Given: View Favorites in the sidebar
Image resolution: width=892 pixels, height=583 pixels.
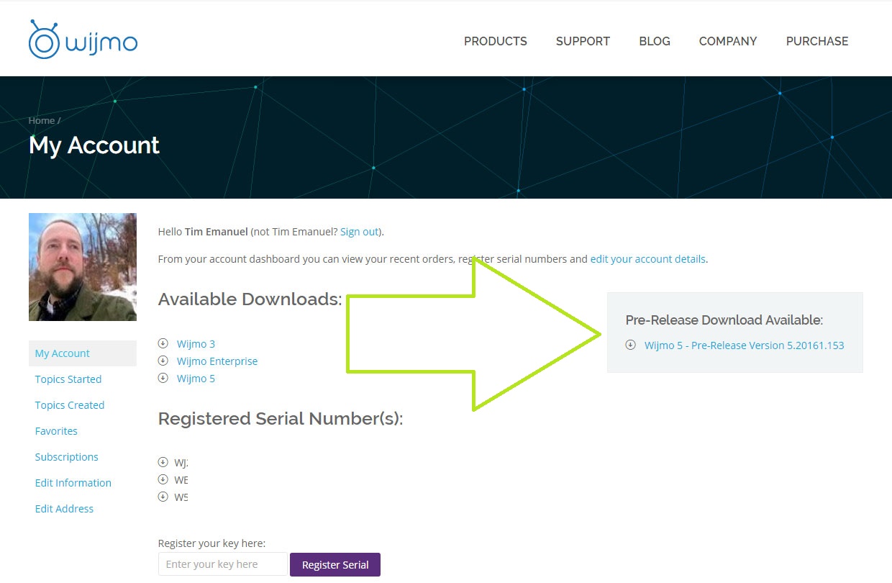Looking at the screenshot, I should pyautogui.click(x=56, y=431).
